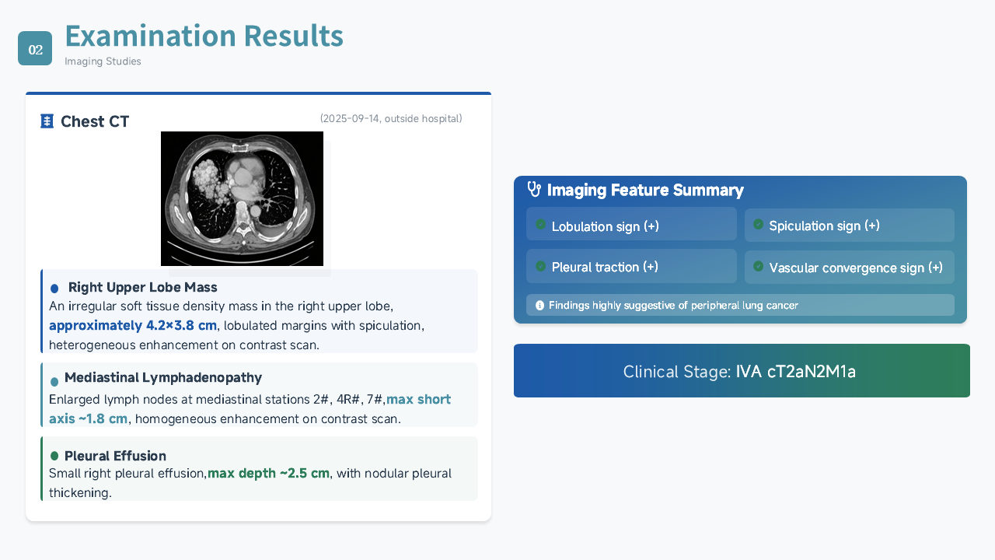Click the checkmark next to Spiculation sign

point(758,224)
